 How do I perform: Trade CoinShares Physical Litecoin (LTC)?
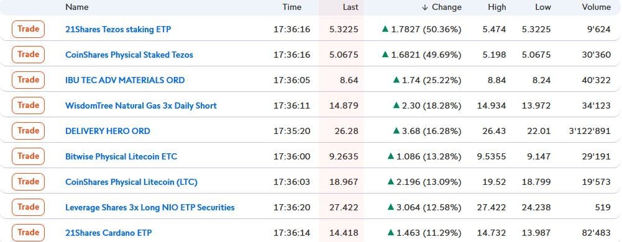pos(28,181)
